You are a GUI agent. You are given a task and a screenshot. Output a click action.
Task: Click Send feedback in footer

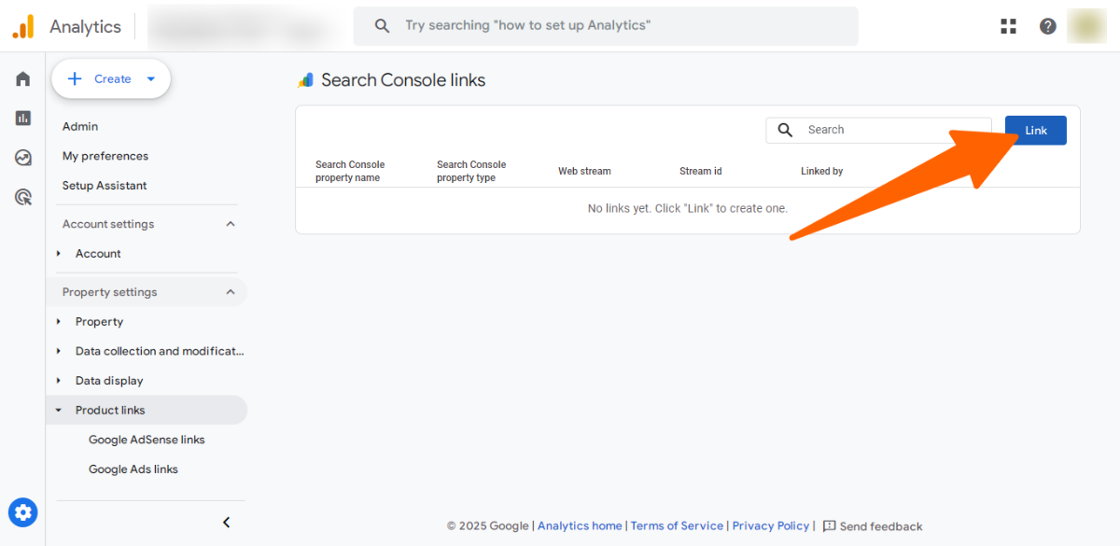coord(873,526)
